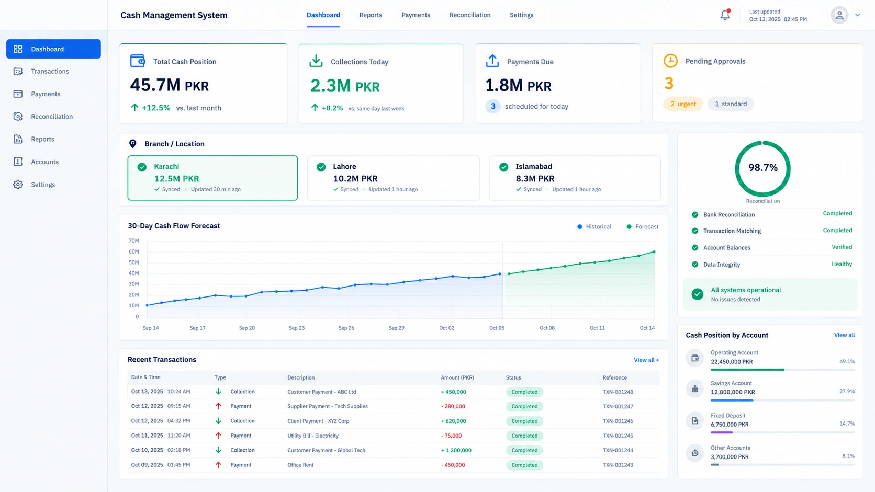Viewport: 875px width, 492px height.
Task: Click the Savings Account icon
Action: tap(695, 388)
